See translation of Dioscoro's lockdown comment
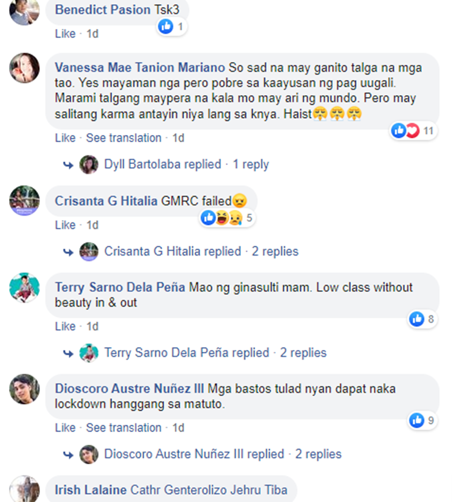The height and width of the screenshot is (502, 452). (x=124, y=428)
